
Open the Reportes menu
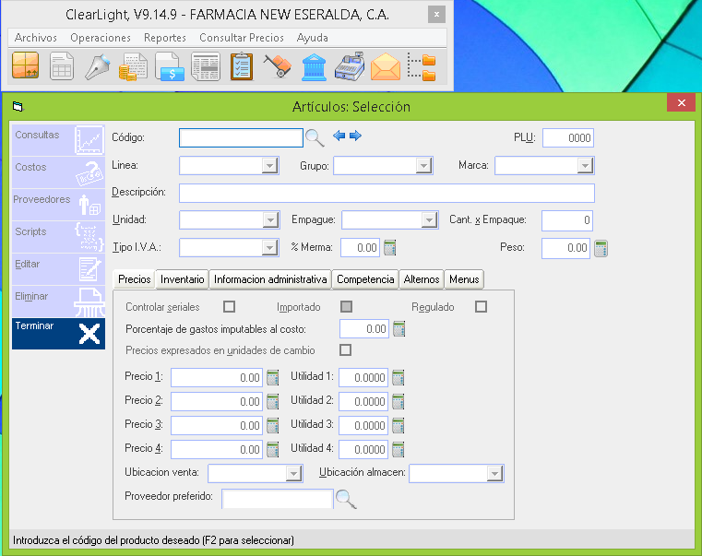[165, 38]
